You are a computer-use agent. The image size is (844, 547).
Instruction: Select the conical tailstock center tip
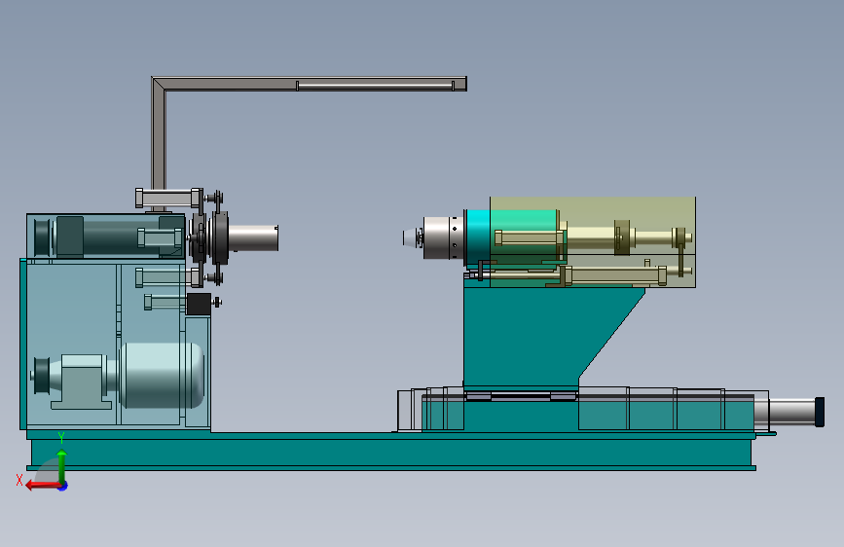tap(410, 237)
